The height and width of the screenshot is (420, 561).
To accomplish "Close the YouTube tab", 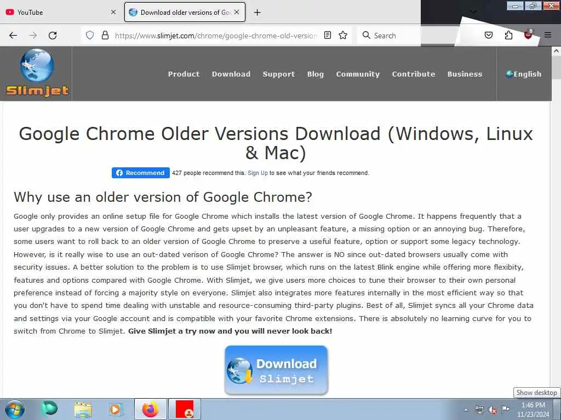I will coord(113,12).
